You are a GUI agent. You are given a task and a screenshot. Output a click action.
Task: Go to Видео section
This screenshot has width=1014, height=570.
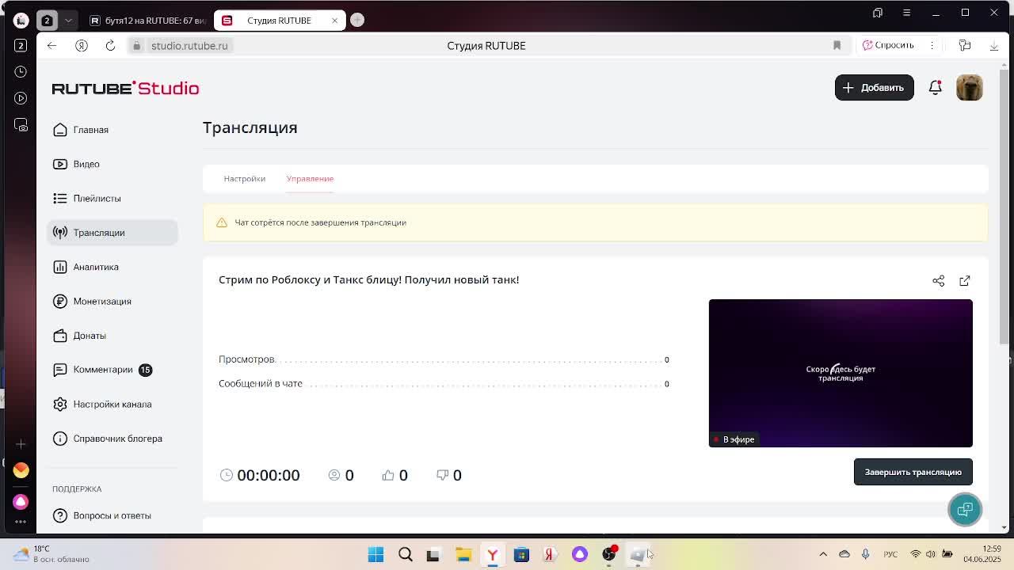click(86, 164)
